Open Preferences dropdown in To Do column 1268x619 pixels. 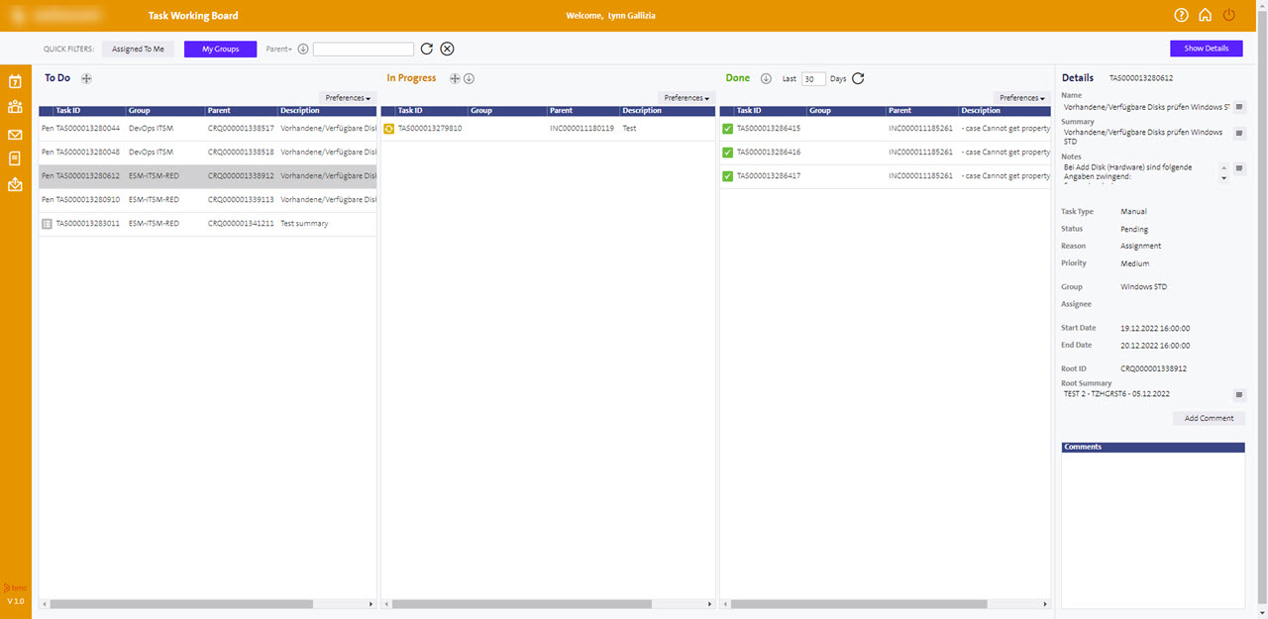point(348,98)
